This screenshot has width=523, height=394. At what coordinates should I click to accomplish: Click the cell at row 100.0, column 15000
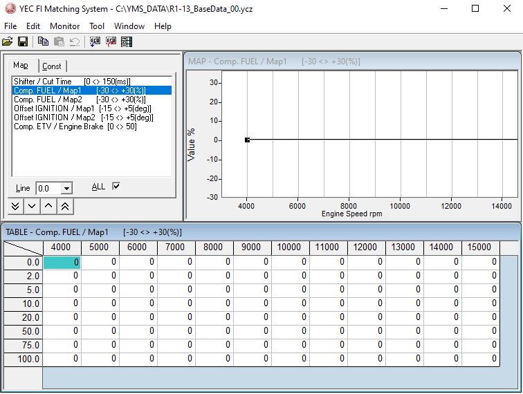(x=480, y=359)
